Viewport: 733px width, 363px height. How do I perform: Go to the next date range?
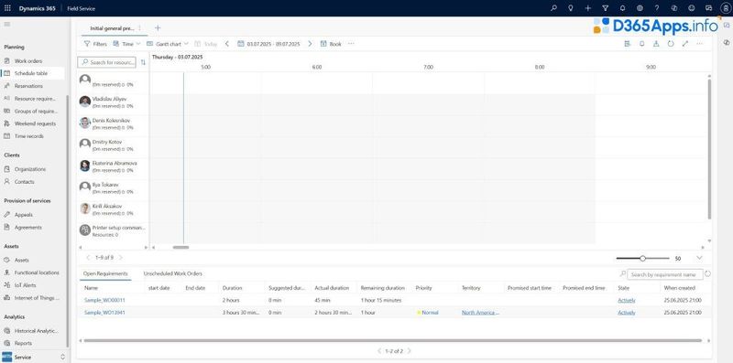(x=310, y=44)
